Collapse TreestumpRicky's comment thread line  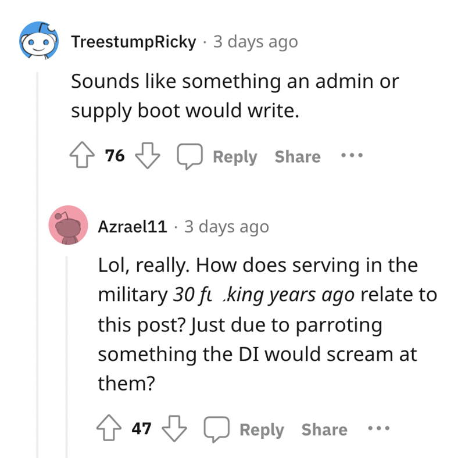pos(38,262)
